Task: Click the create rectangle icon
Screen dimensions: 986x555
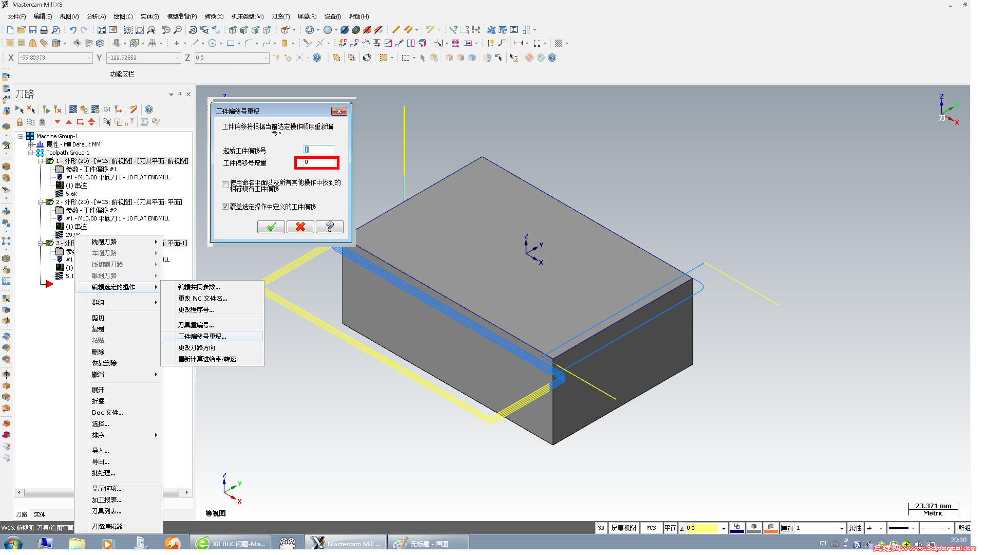Action: (x=231, y=44)
